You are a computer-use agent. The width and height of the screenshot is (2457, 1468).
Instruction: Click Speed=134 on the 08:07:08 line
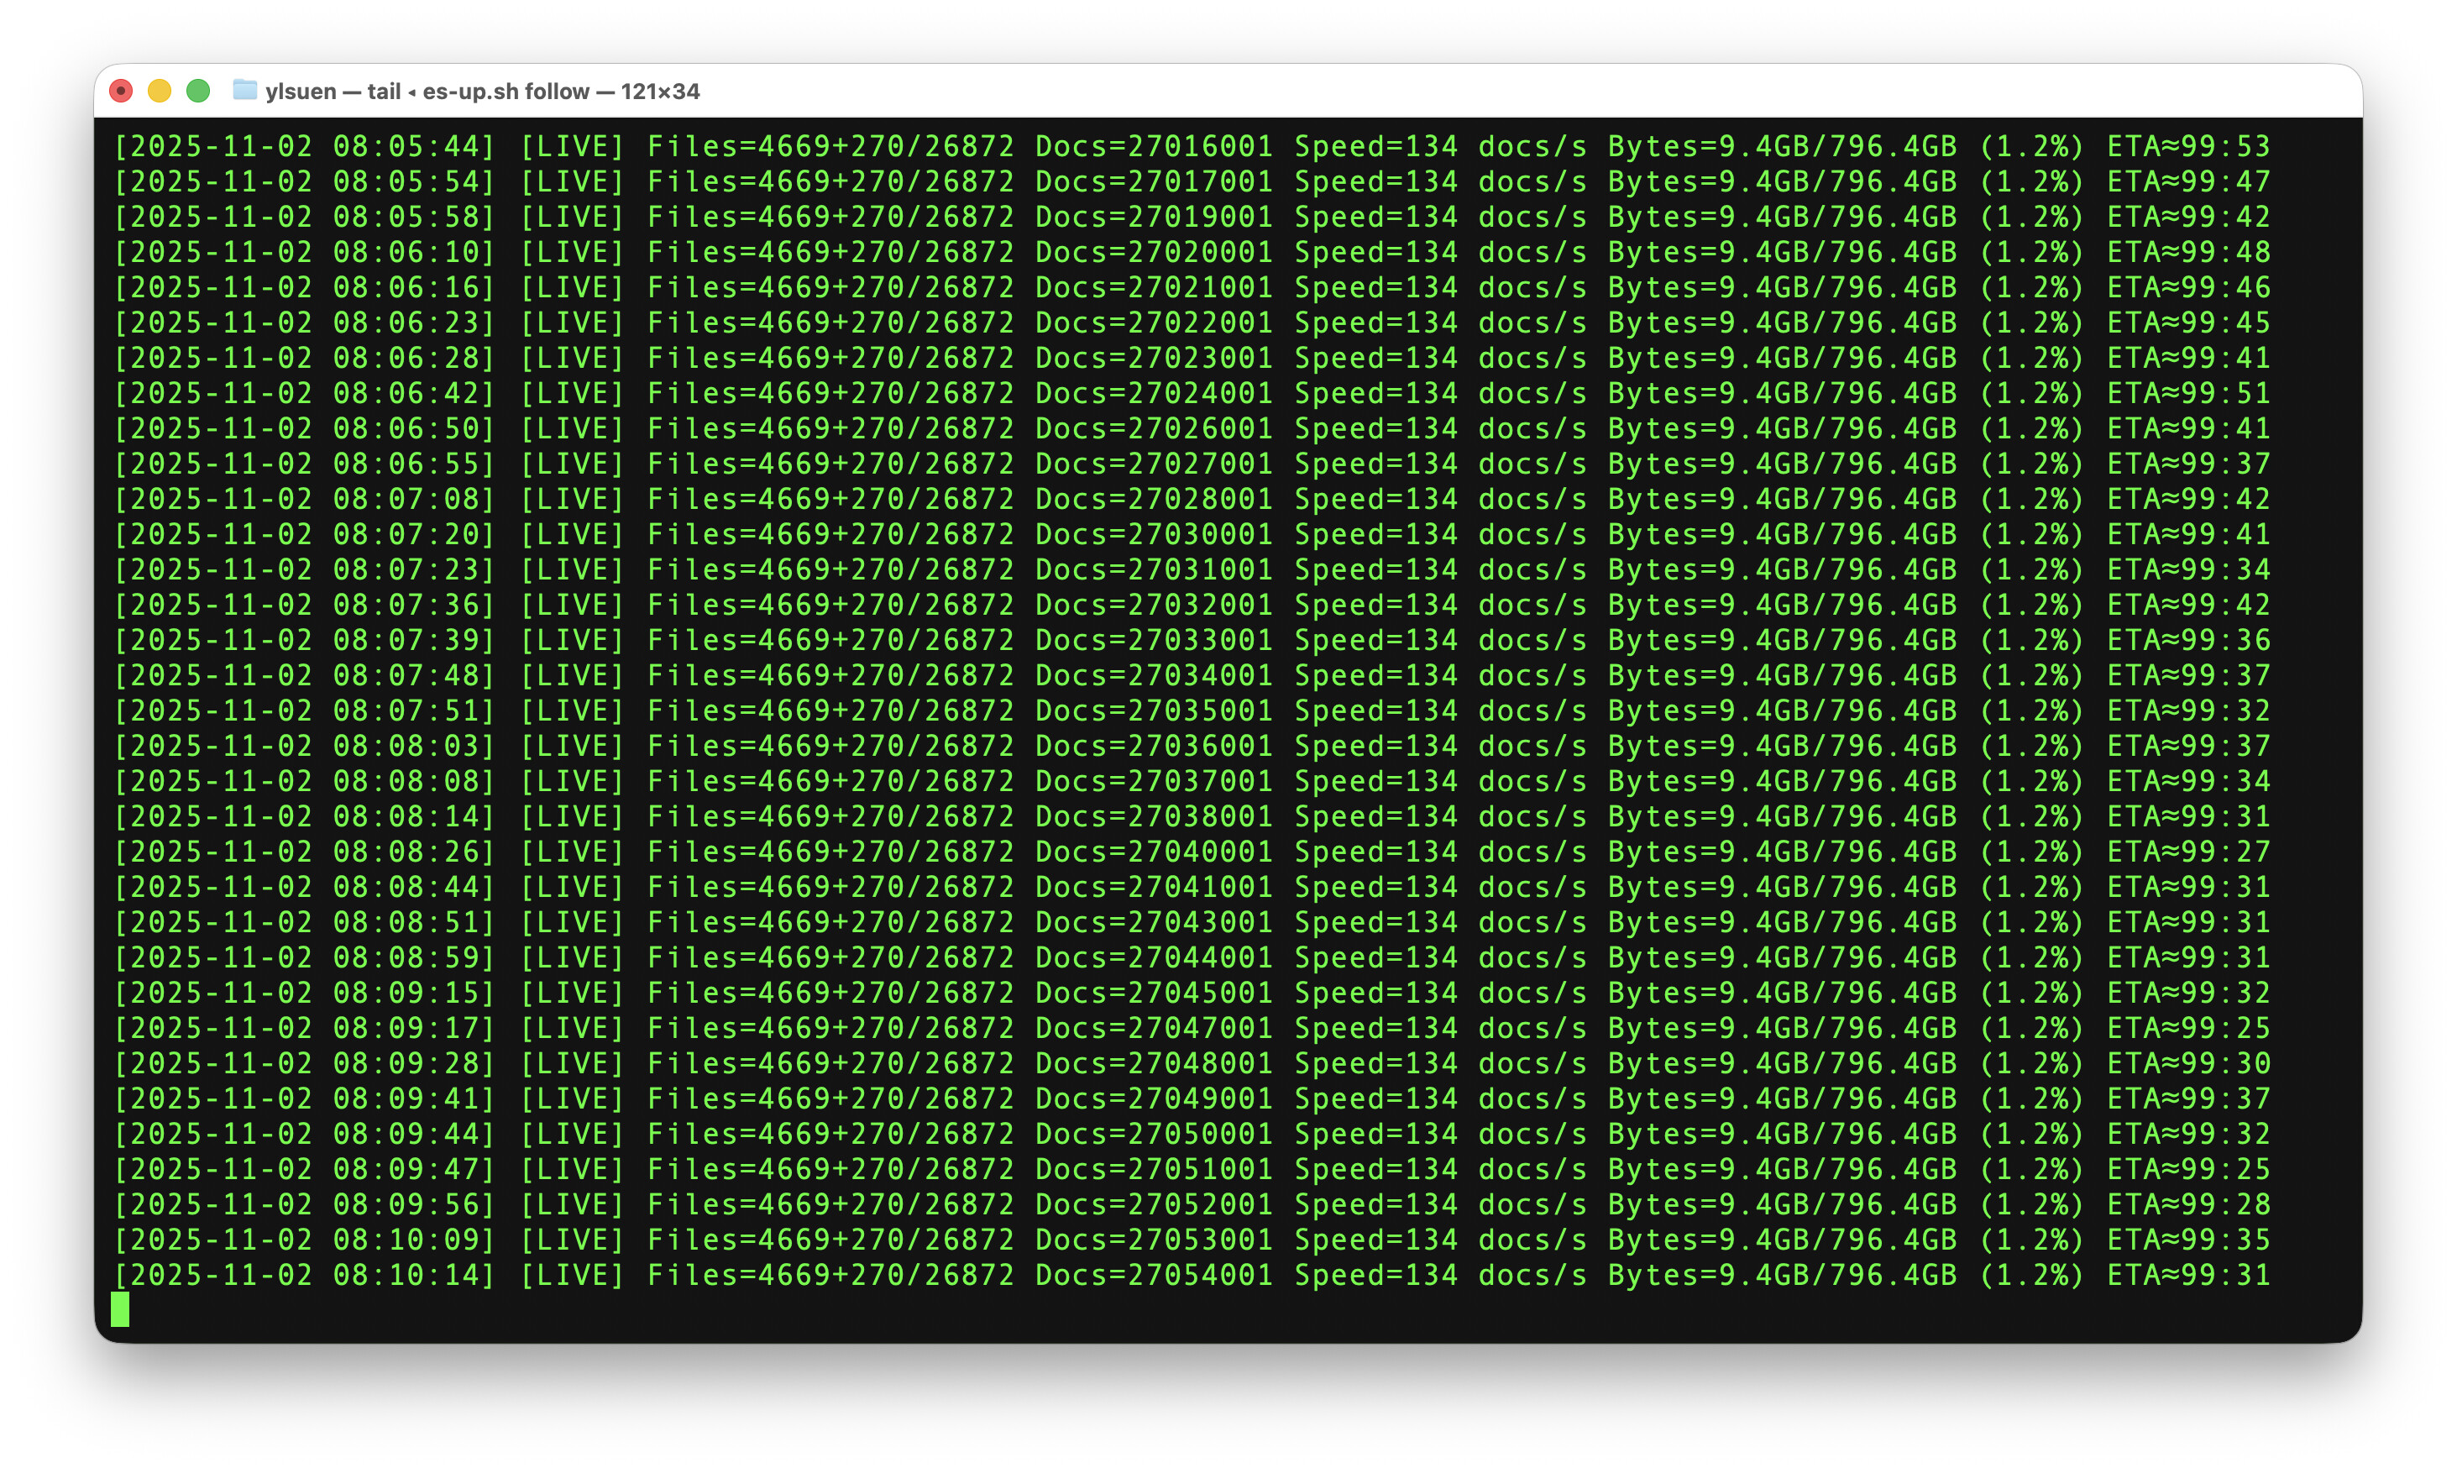[x=1376, y=500]
